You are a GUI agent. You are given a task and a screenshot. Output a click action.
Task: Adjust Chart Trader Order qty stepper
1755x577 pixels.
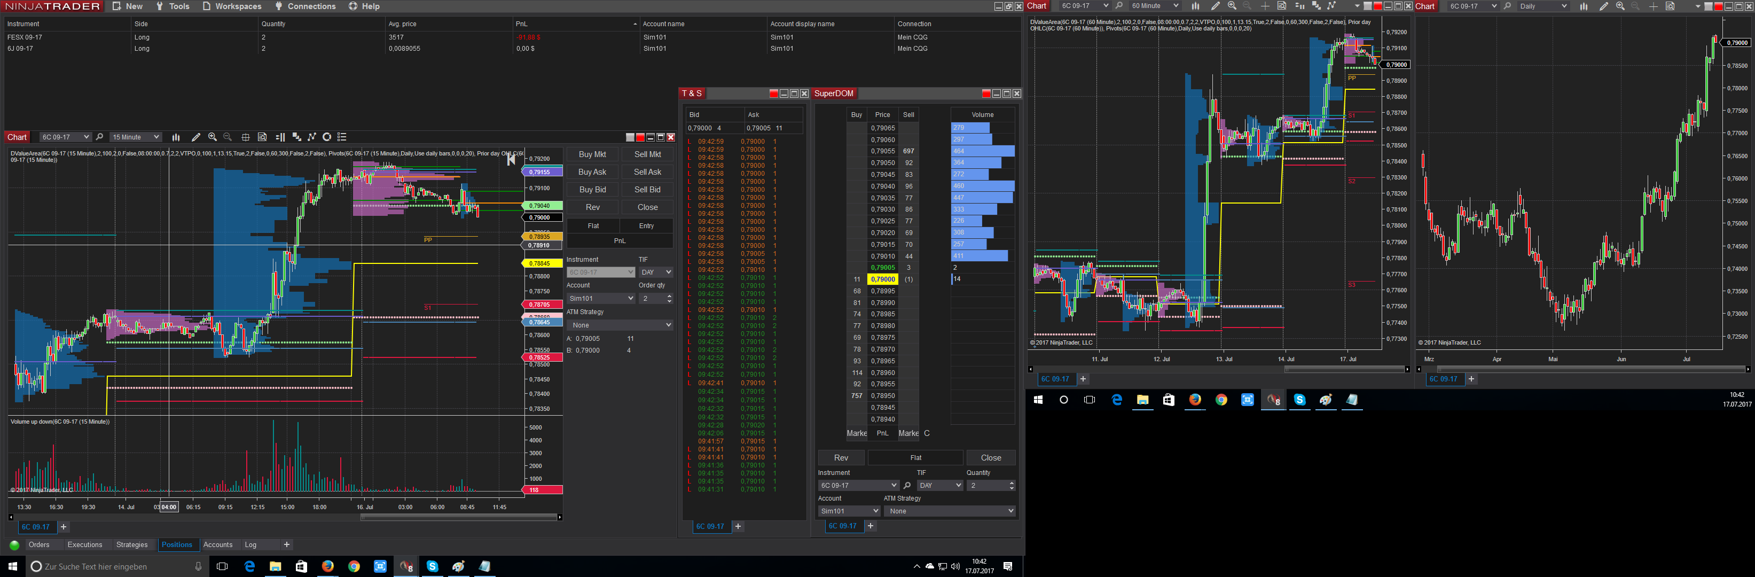coord(669,298)
